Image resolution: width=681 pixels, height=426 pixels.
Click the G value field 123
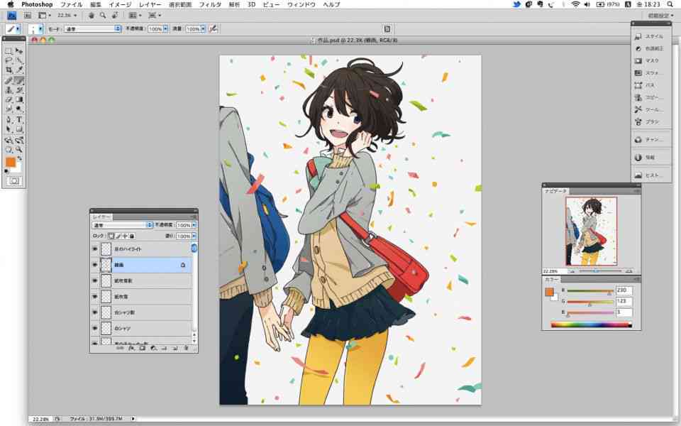[624, 301]
